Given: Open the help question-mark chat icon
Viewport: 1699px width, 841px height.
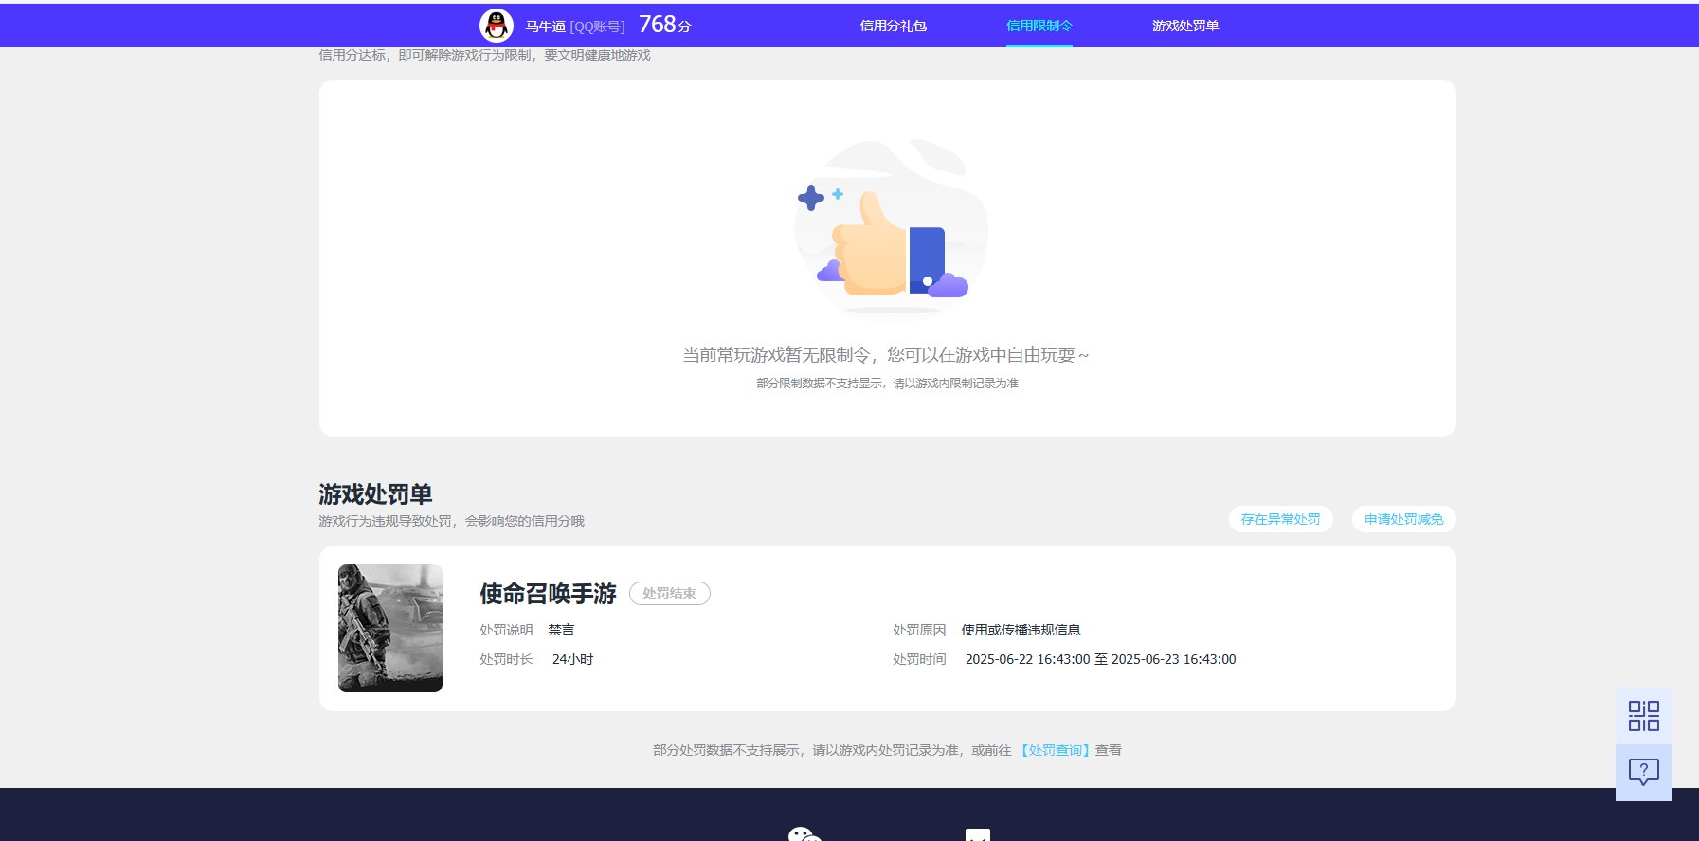Looking at the screenshot, I should coord(1643,772).
